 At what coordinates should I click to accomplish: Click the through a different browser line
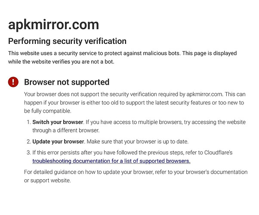(66, 130)
